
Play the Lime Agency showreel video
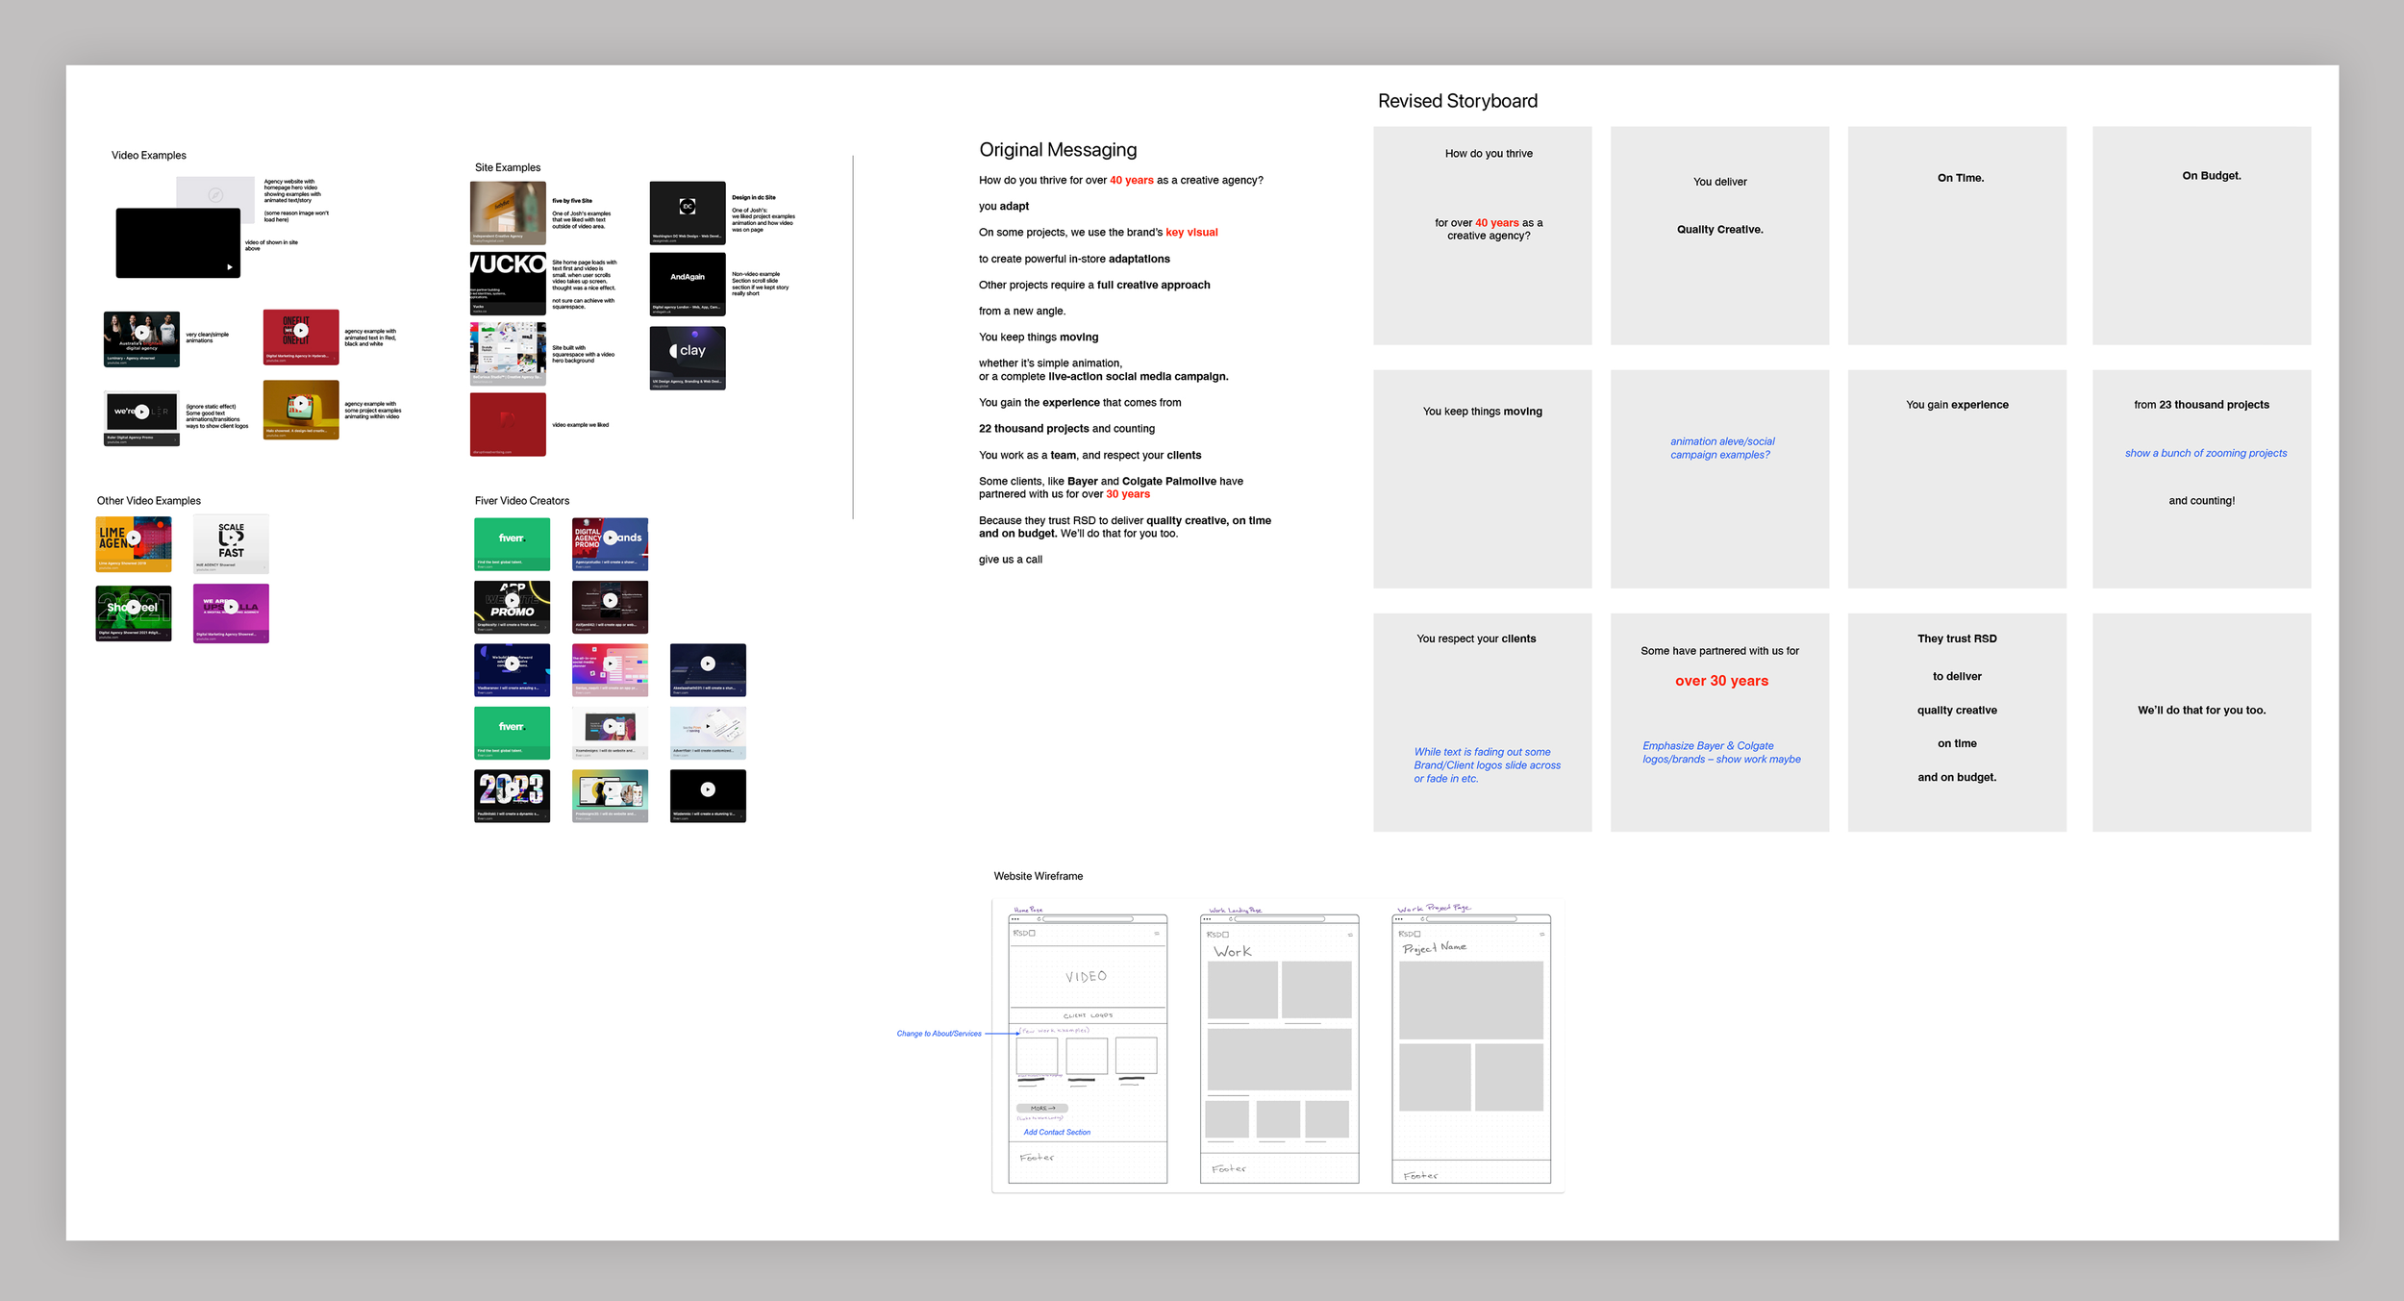[134, 538]
